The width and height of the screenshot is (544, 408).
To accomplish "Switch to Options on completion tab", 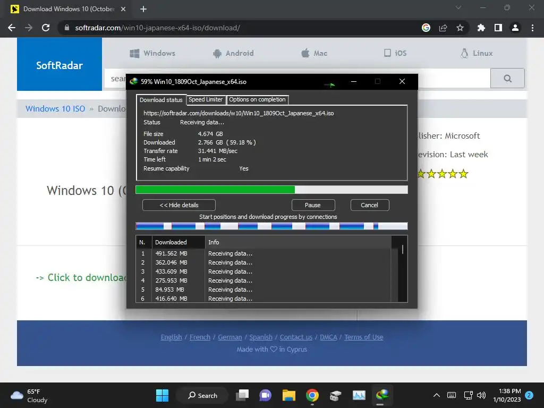I will click(x=257, y=99).
